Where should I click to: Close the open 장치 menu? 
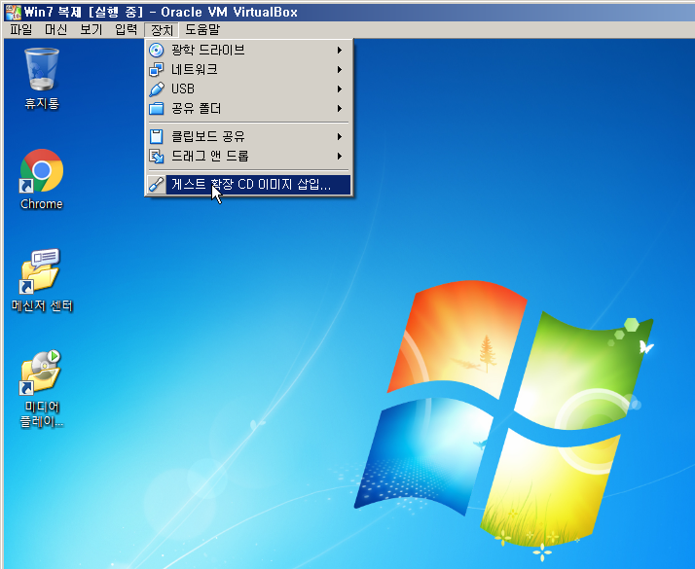(x=162, y=30)
